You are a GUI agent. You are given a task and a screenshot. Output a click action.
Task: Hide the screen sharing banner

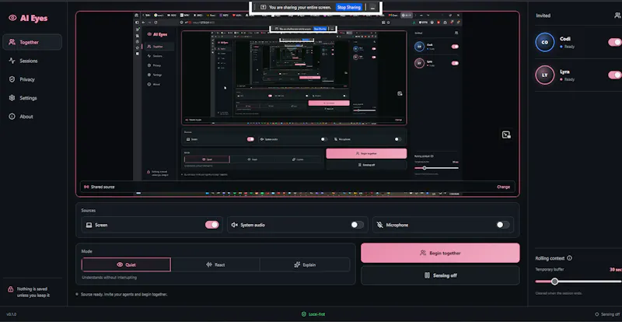(372, 7)
